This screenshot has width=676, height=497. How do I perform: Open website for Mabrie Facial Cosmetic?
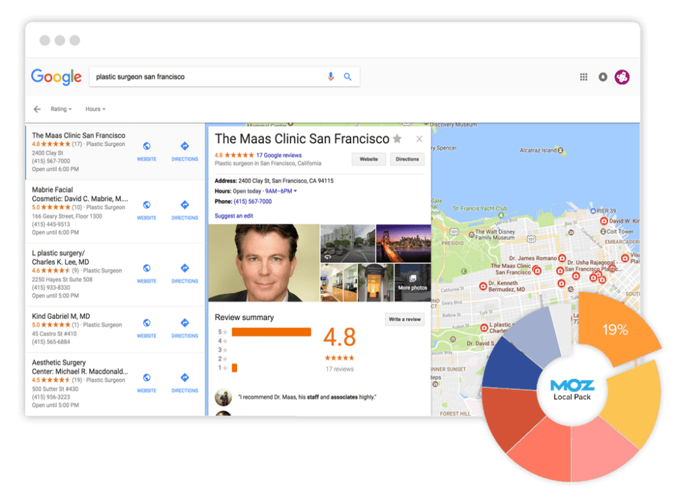[x=147, y=210]
